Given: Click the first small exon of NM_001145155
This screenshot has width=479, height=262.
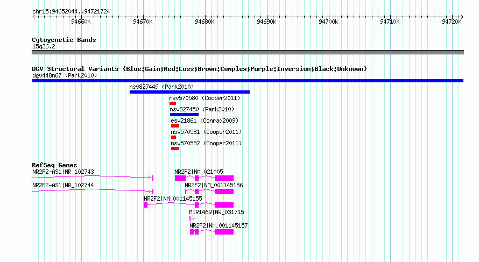Looking at the screenshot, I should 146,205.
